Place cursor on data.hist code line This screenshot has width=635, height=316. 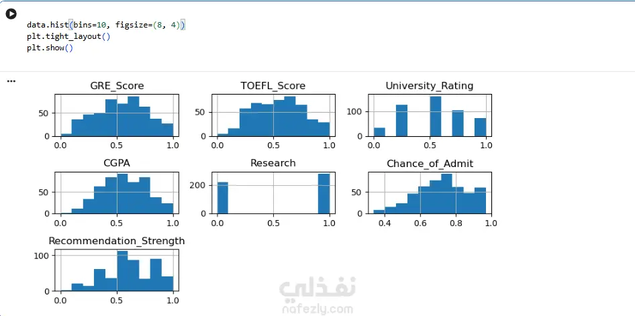105,25
